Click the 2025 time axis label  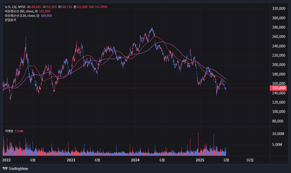[200, 160]
